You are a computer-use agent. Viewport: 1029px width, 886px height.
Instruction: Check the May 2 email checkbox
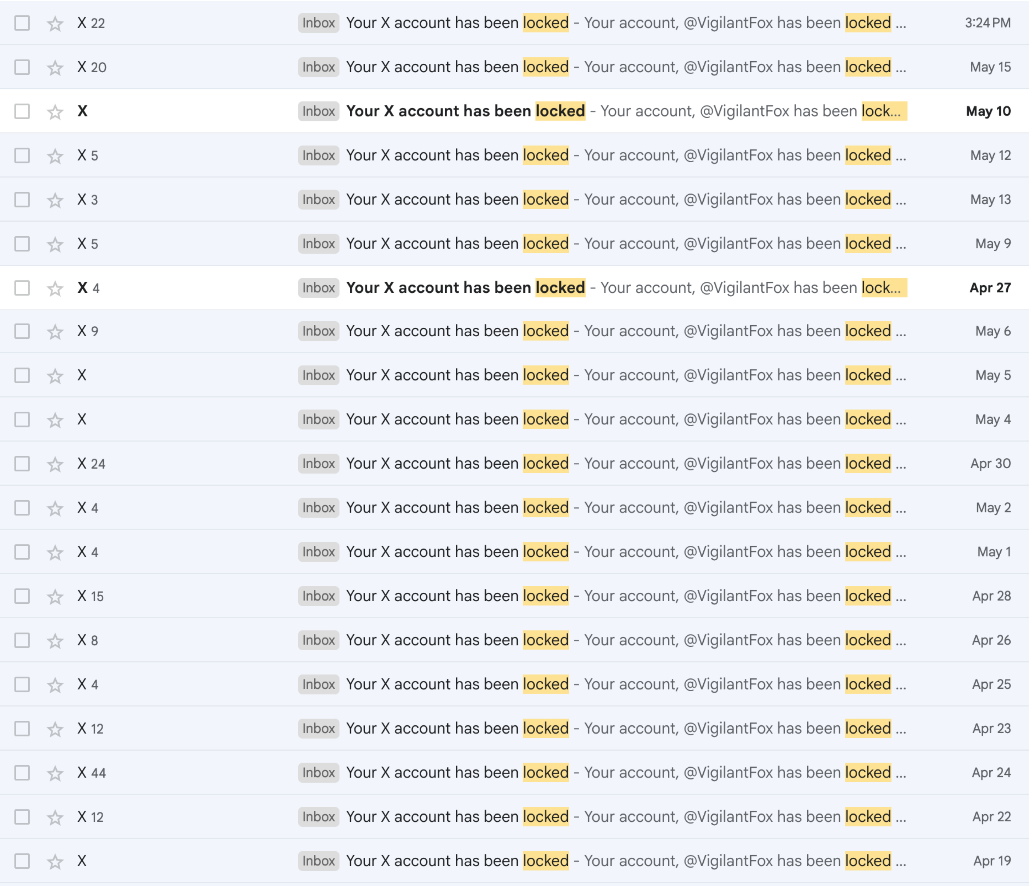tap(22, 508)
